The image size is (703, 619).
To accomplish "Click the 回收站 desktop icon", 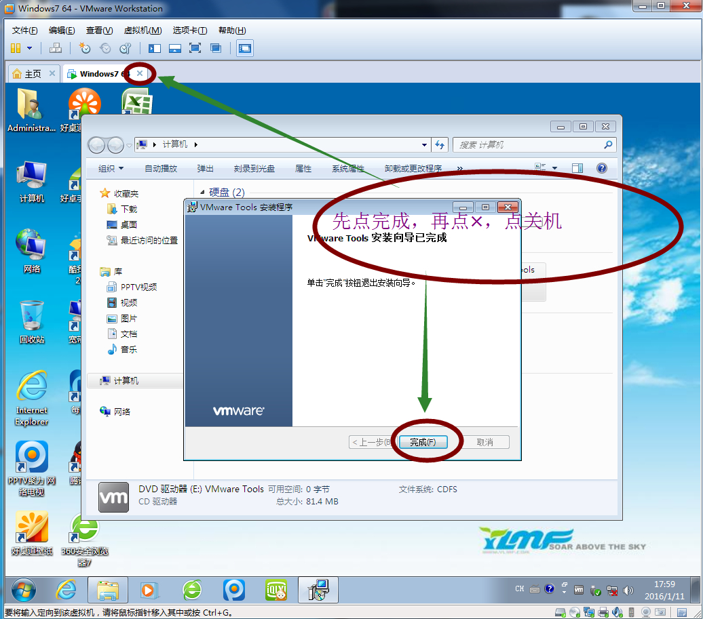I will click(32, 322).
